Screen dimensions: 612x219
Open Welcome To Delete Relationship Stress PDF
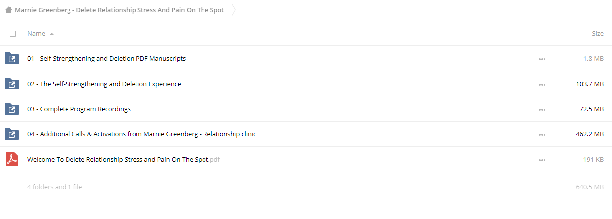pyautogui.click(x=124, y=160)
